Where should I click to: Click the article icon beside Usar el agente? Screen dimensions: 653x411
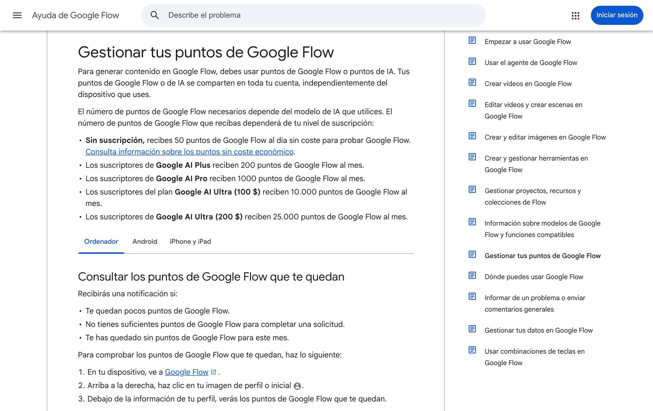coord(472,62)
